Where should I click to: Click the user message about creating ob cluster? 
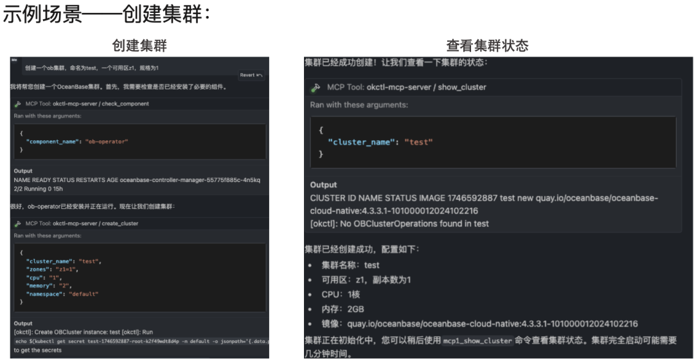tap(92, 68)
